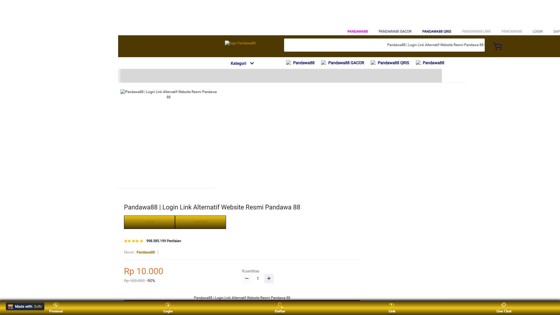560x315 pixels.
Task: Expand the Kategori dropdown
Action: click(x=242, y=63)
